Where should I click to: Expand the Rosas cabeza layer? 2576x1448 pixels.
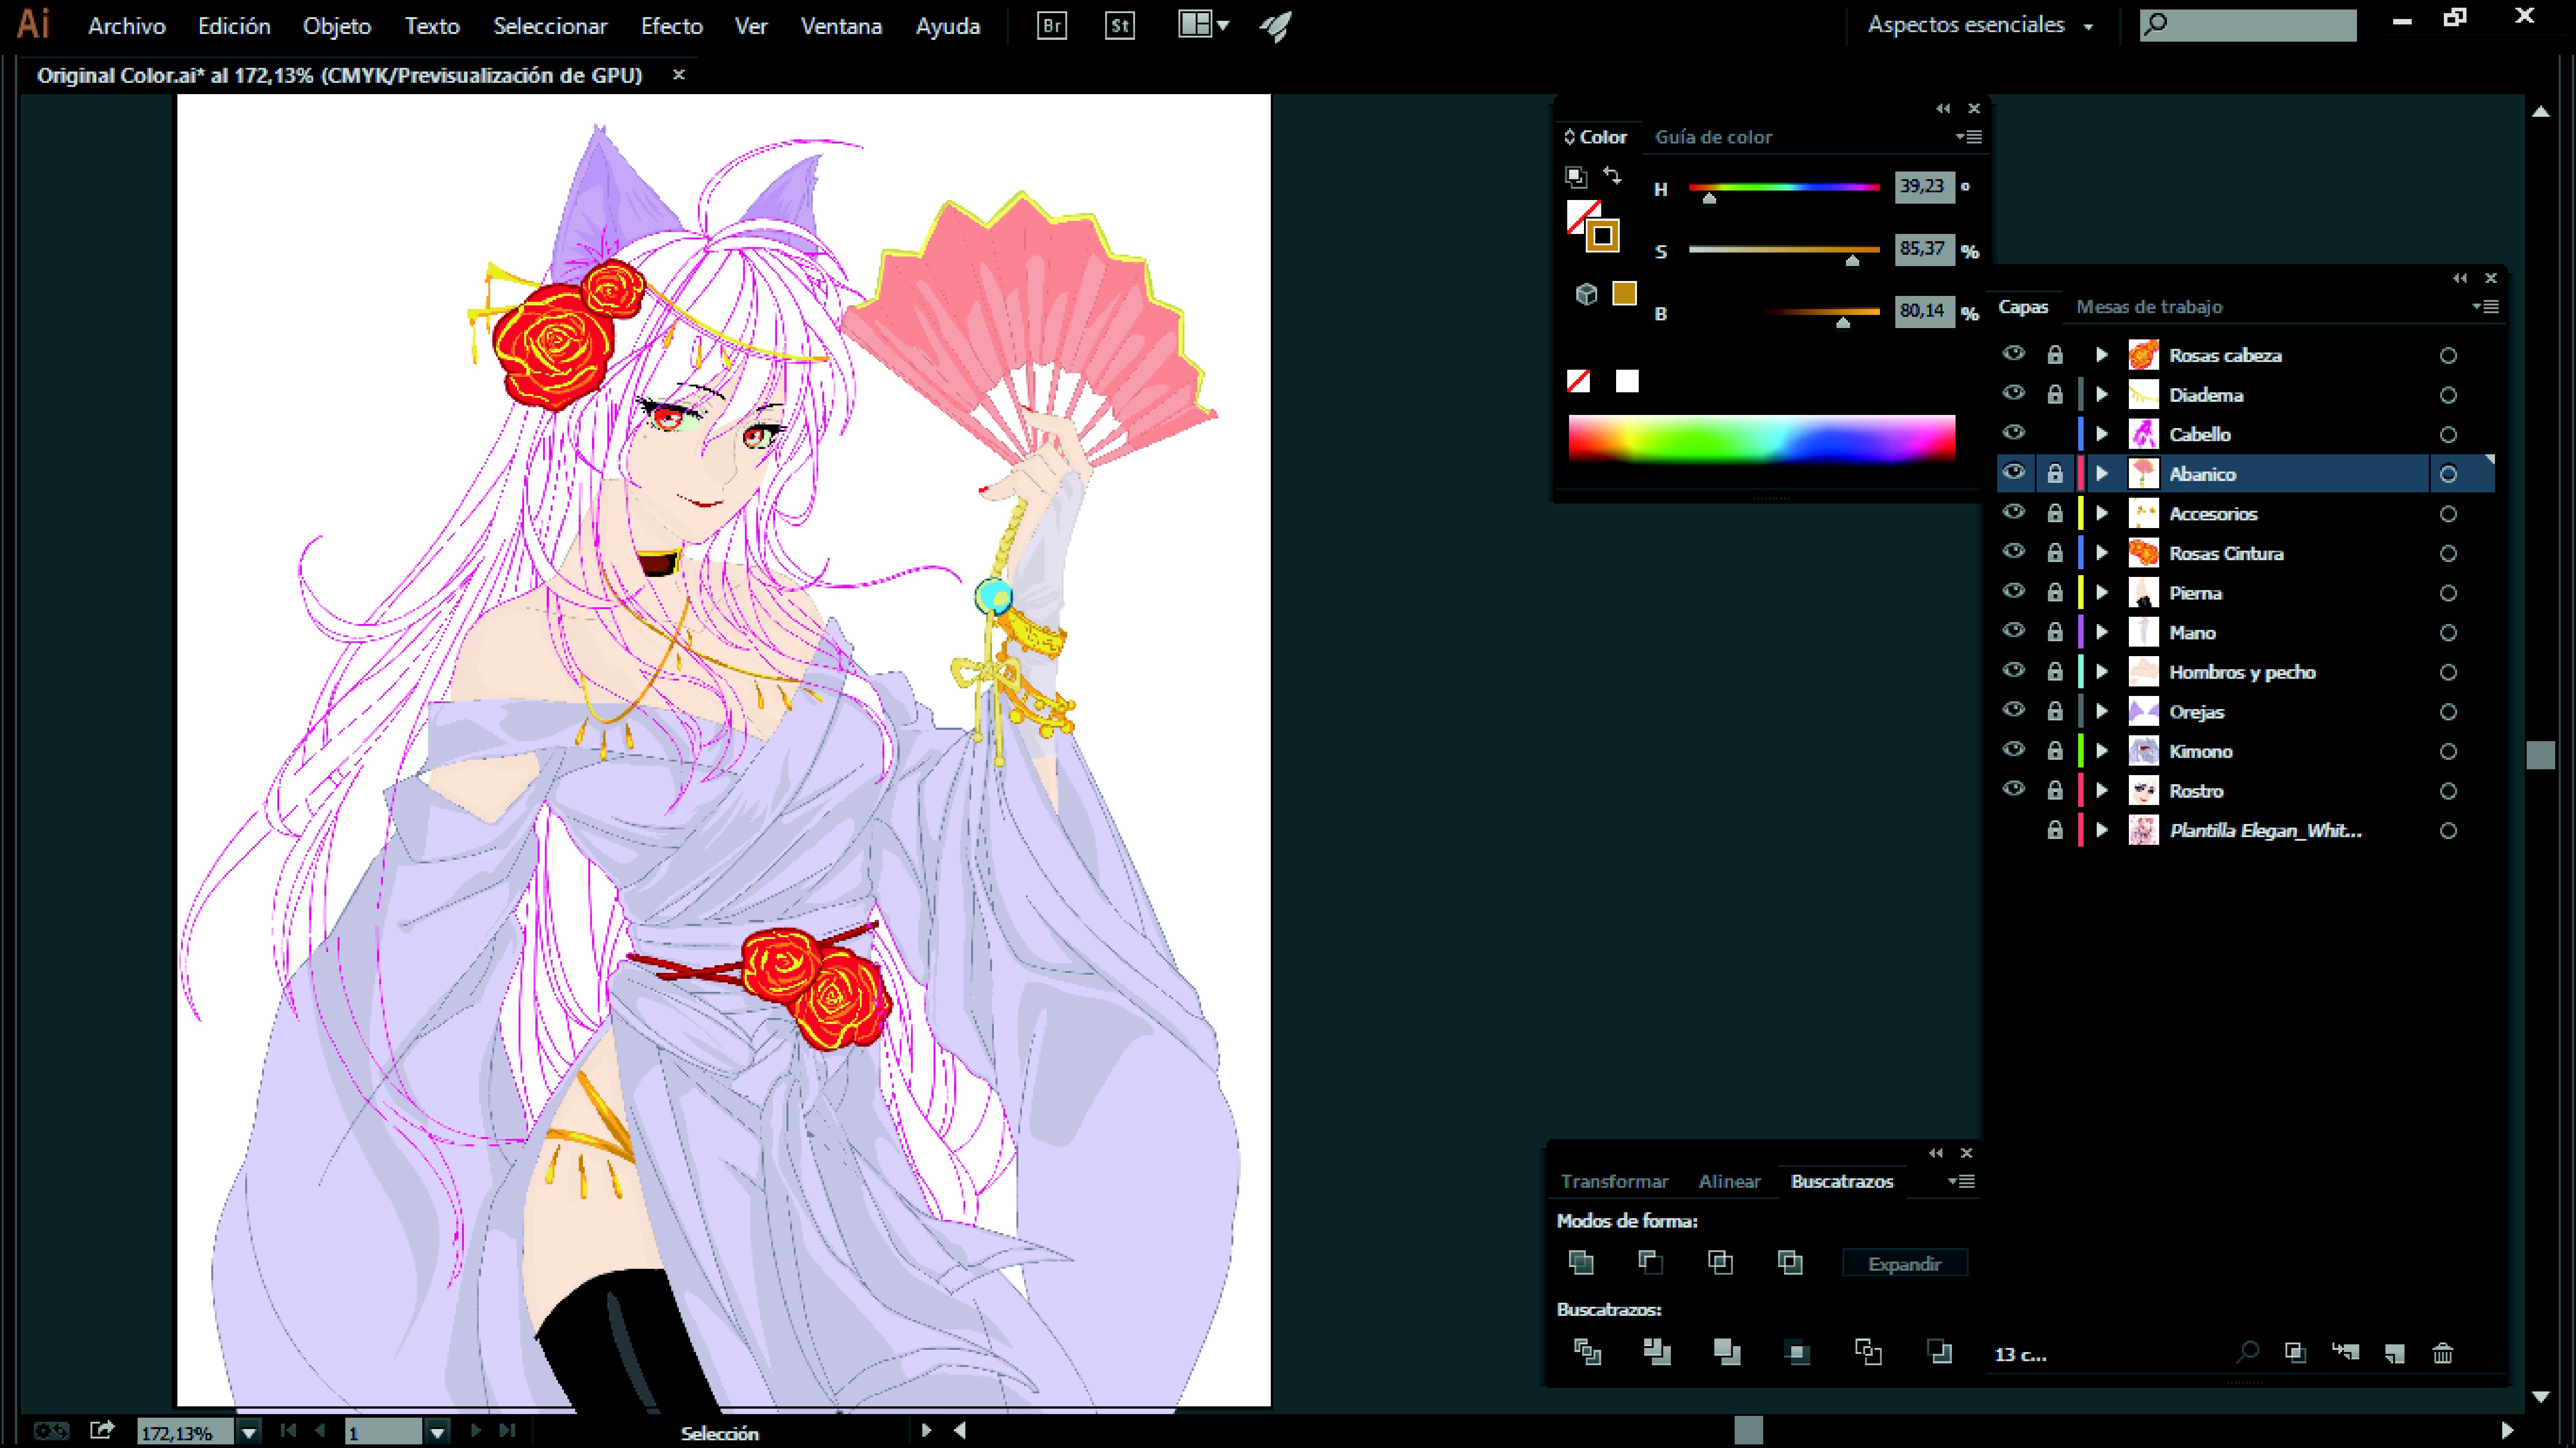pos(2102,355)
